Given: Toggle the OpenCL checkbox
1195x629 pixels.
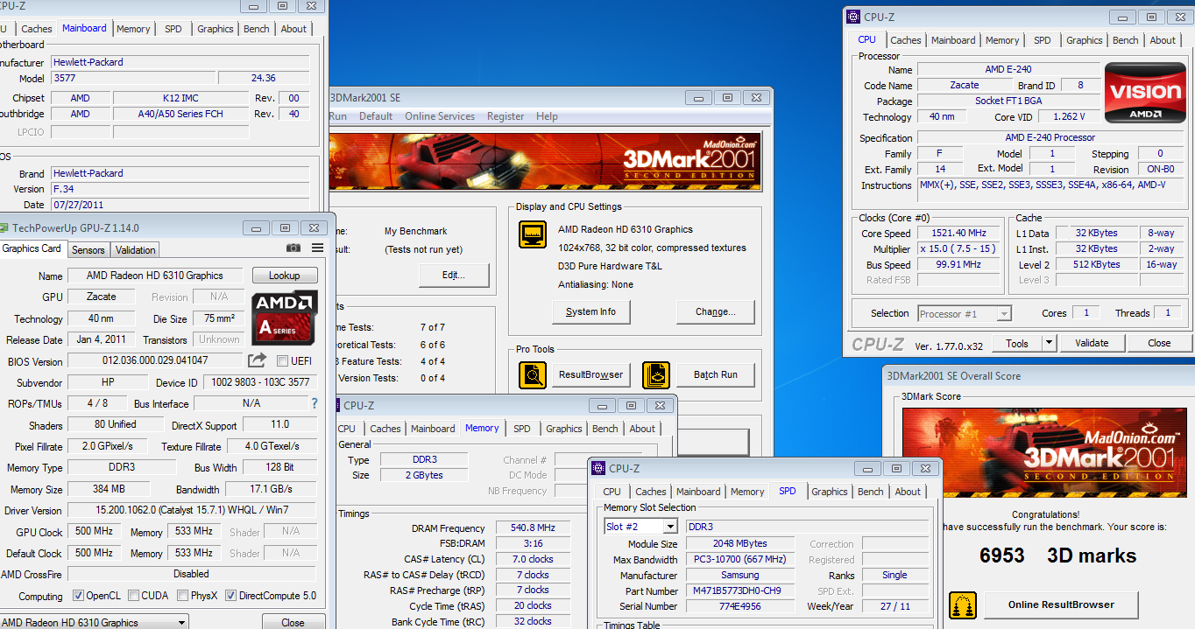Looking at the screenshot, I should point(79,596).
